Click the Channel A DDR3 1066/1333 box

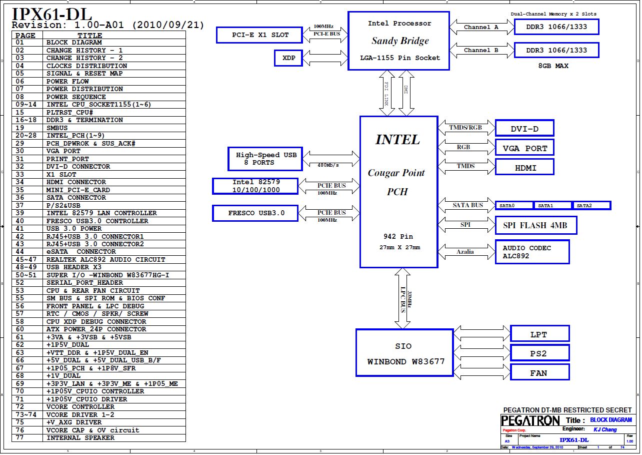tap(556, 27)
